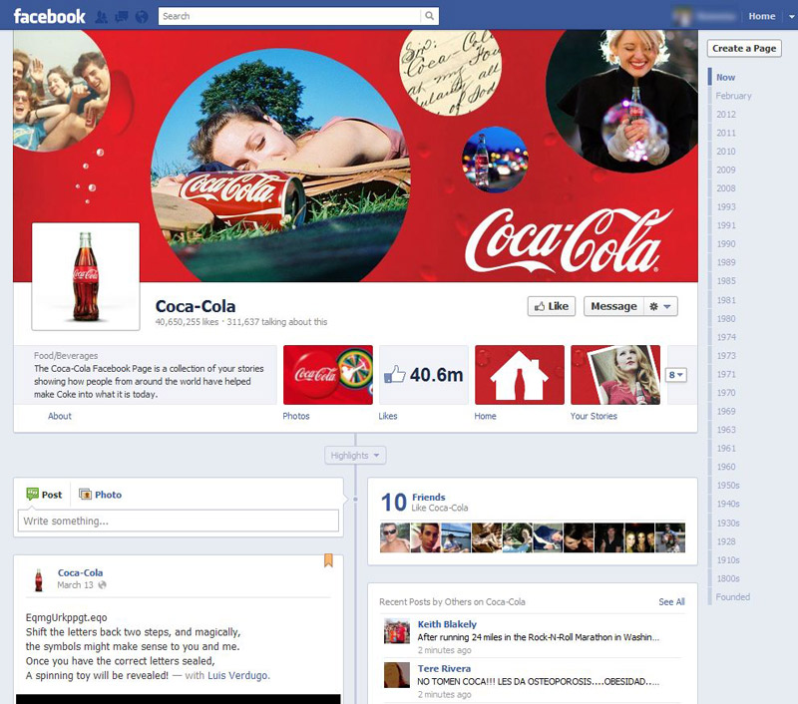Screen dimensions: 798x704
Task: Click the Like button on the page
Action: coord(552,306)
